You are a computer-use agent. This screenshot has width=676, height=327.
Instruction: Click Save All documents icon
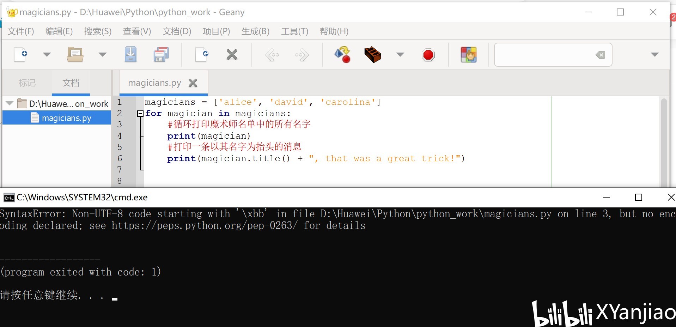coord(161,55)
